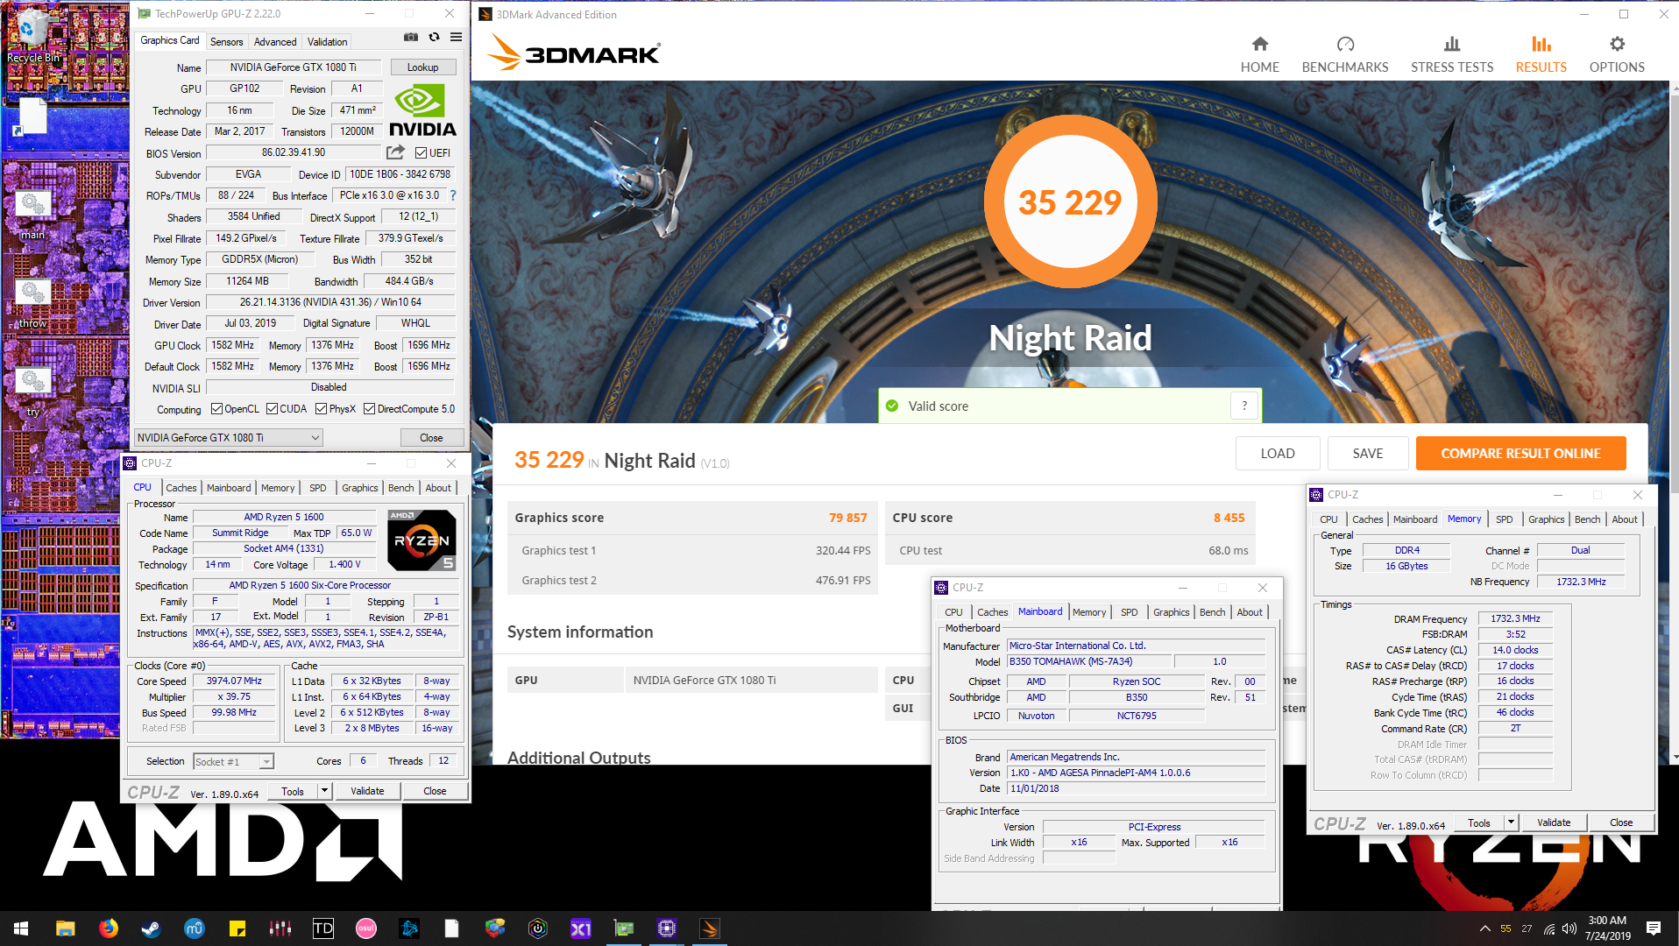The height and width of the screenshot is (946, 1679).
Task: Open Steam from the taskbar
Action: [151, 928]
